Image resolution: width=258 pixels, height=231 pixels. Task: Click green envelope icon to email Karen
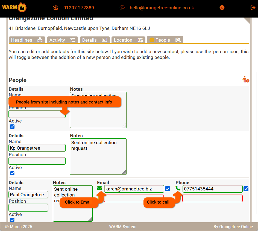point(99,189)
